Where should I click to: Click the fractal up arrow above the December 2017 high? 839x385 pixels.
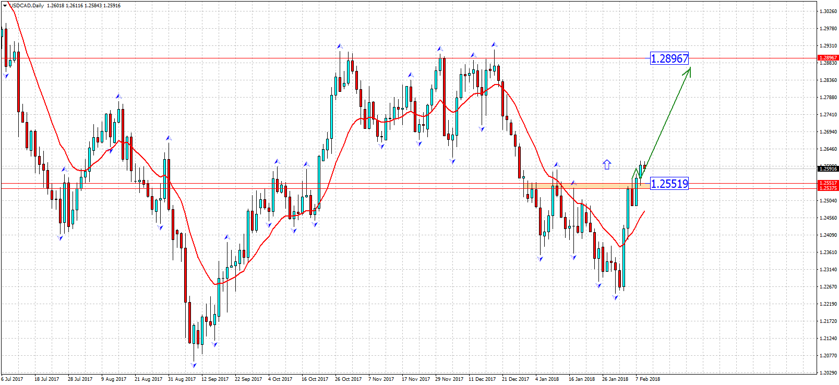coord(494,45)
